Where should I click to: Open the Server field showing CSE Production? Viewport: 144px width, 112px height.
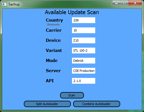84,71
